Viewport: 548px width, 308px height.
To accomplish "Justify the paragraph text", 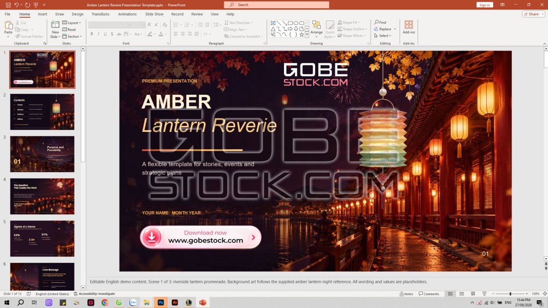I will click(197, 34).
